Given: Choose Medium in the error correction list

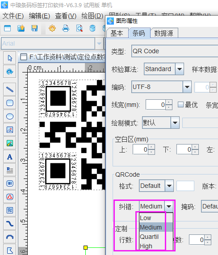Looking at the screenshot, I should (x=156, y=227).
